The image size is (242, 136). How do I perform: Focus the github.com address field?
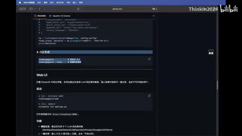117,9
